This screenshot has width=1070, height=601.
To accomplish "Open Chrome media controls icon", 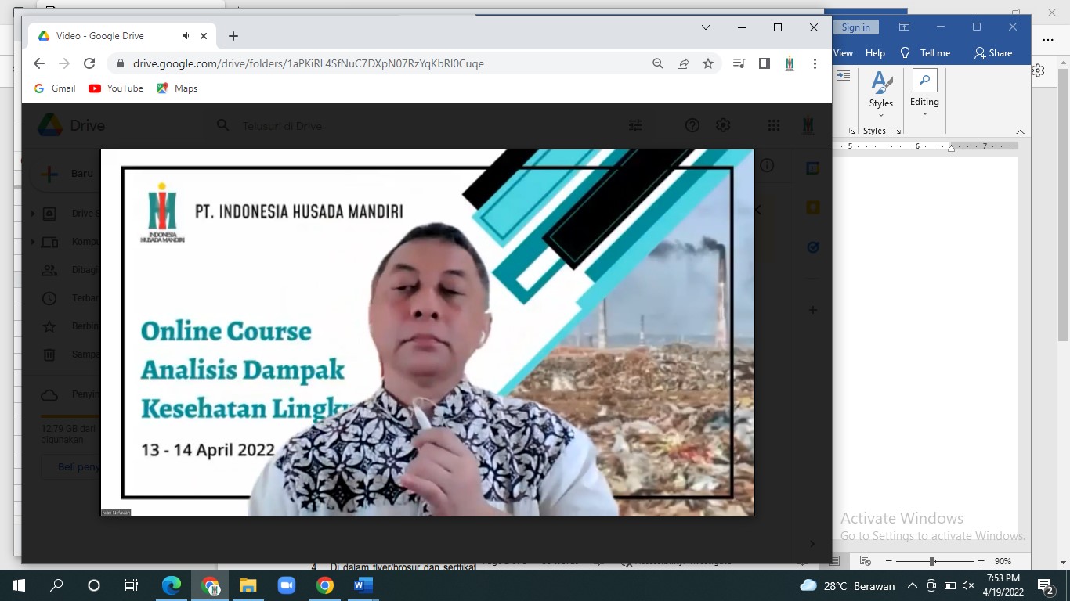I will pos(739,63).
